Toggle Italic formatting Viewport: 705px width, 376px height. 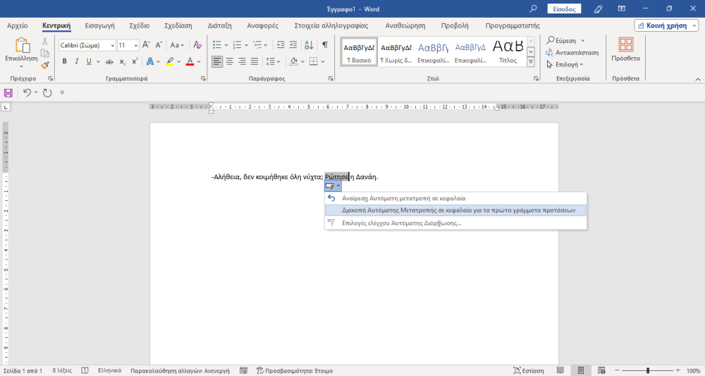click(x=77, y=61)
